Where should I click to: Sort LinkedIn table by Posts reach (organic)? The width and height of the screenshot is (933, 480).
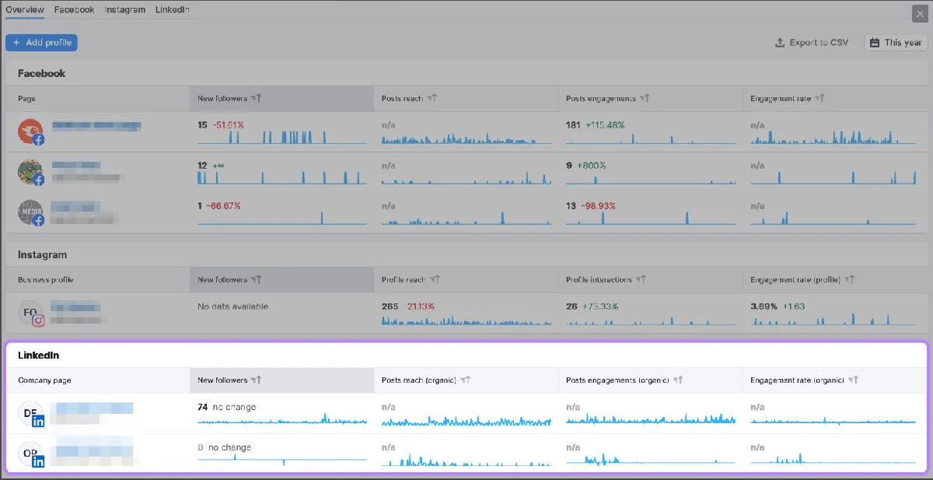point(466,380)
